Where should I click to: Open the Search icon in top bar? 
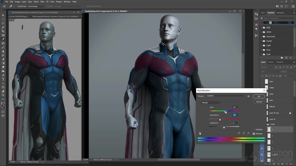pos(282,6)
